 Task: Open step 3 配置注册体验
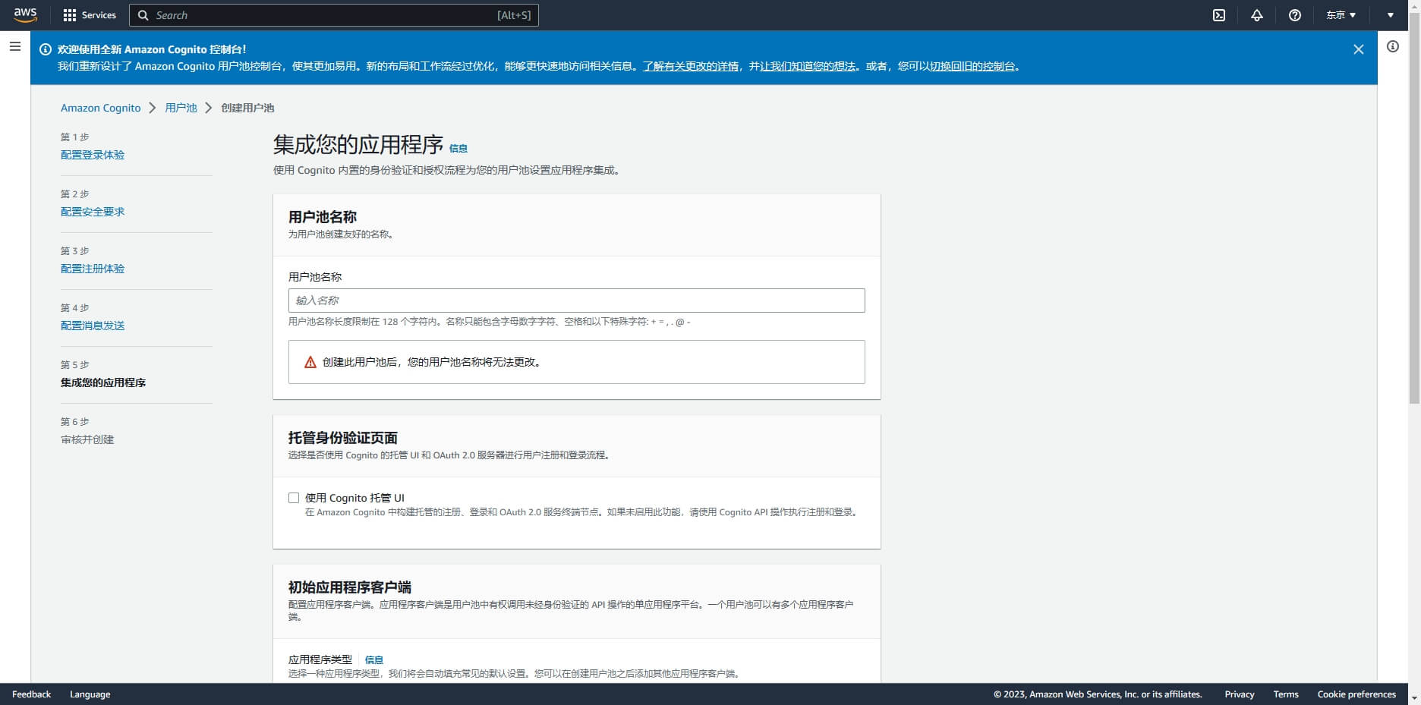pos(93,269)
